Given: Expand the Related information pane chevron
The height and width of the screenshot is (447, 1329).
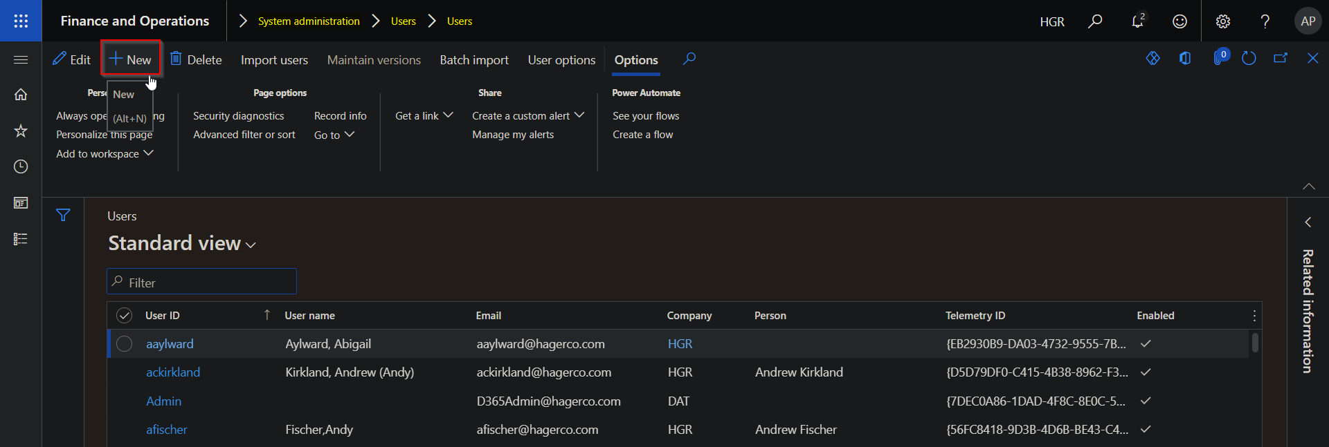Looking at the screenshot, I should 1308,222.
